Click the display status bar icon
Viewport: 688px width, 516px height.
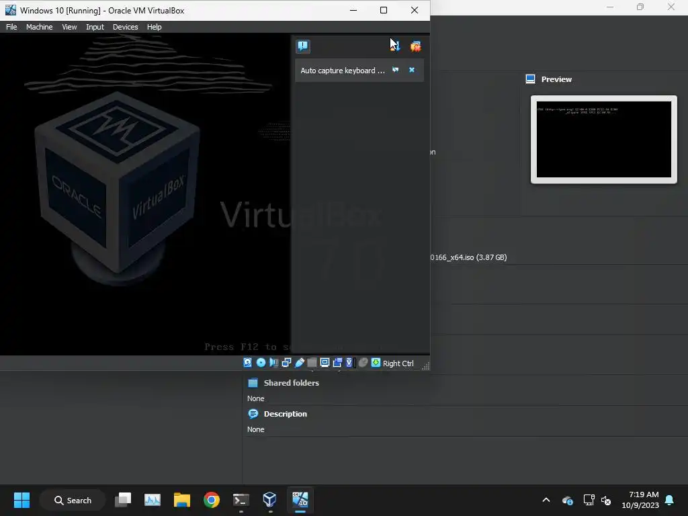(x=325, y=362)
